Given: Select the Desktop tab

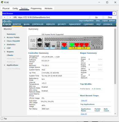Looking at the screenshot, I should click(24, 9).
